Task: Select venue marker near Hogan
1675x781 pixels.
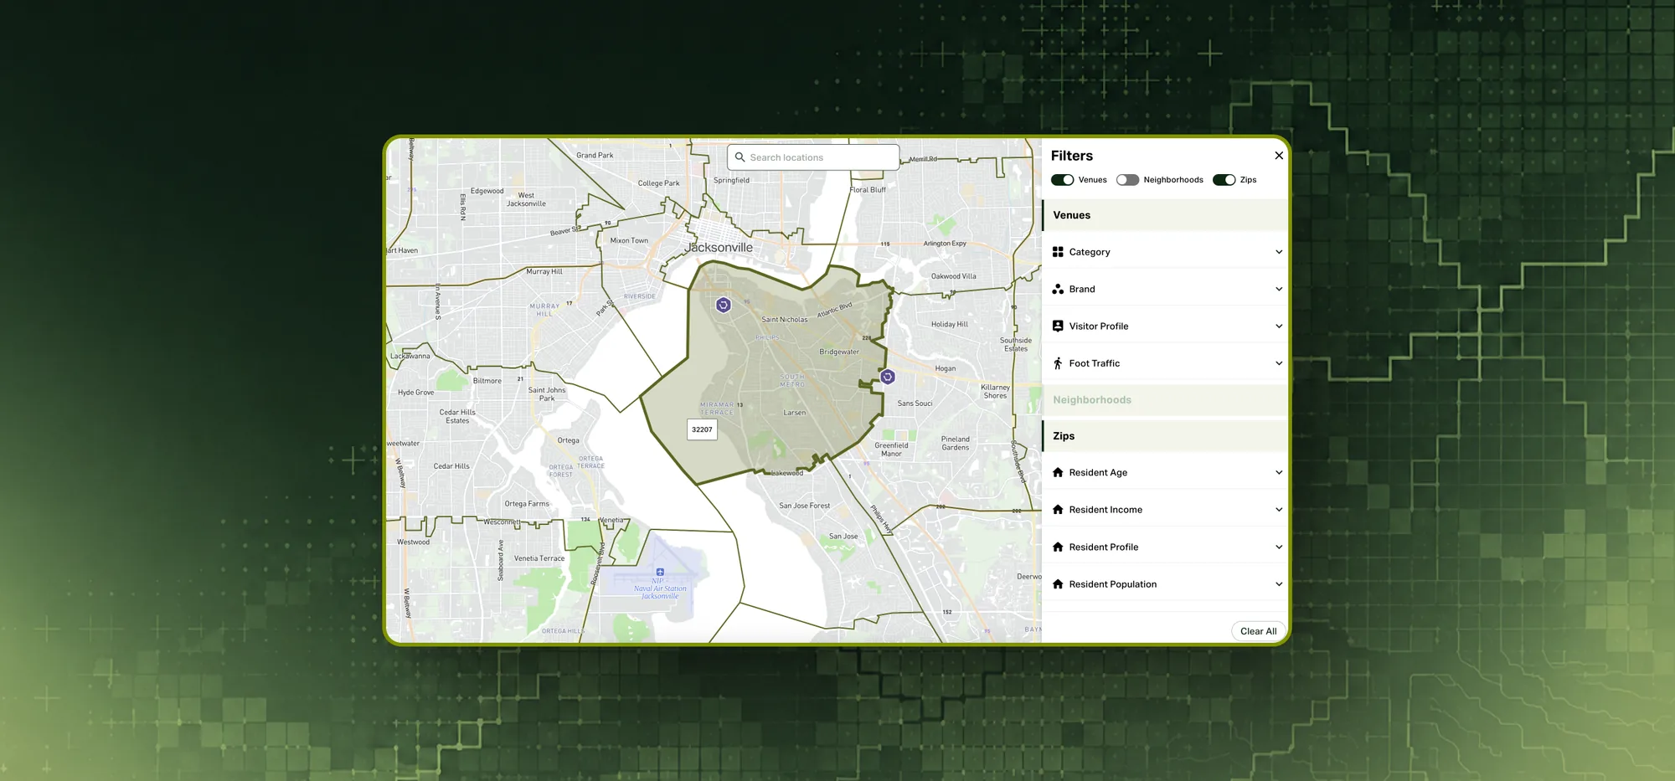Action: pos(888,377)
